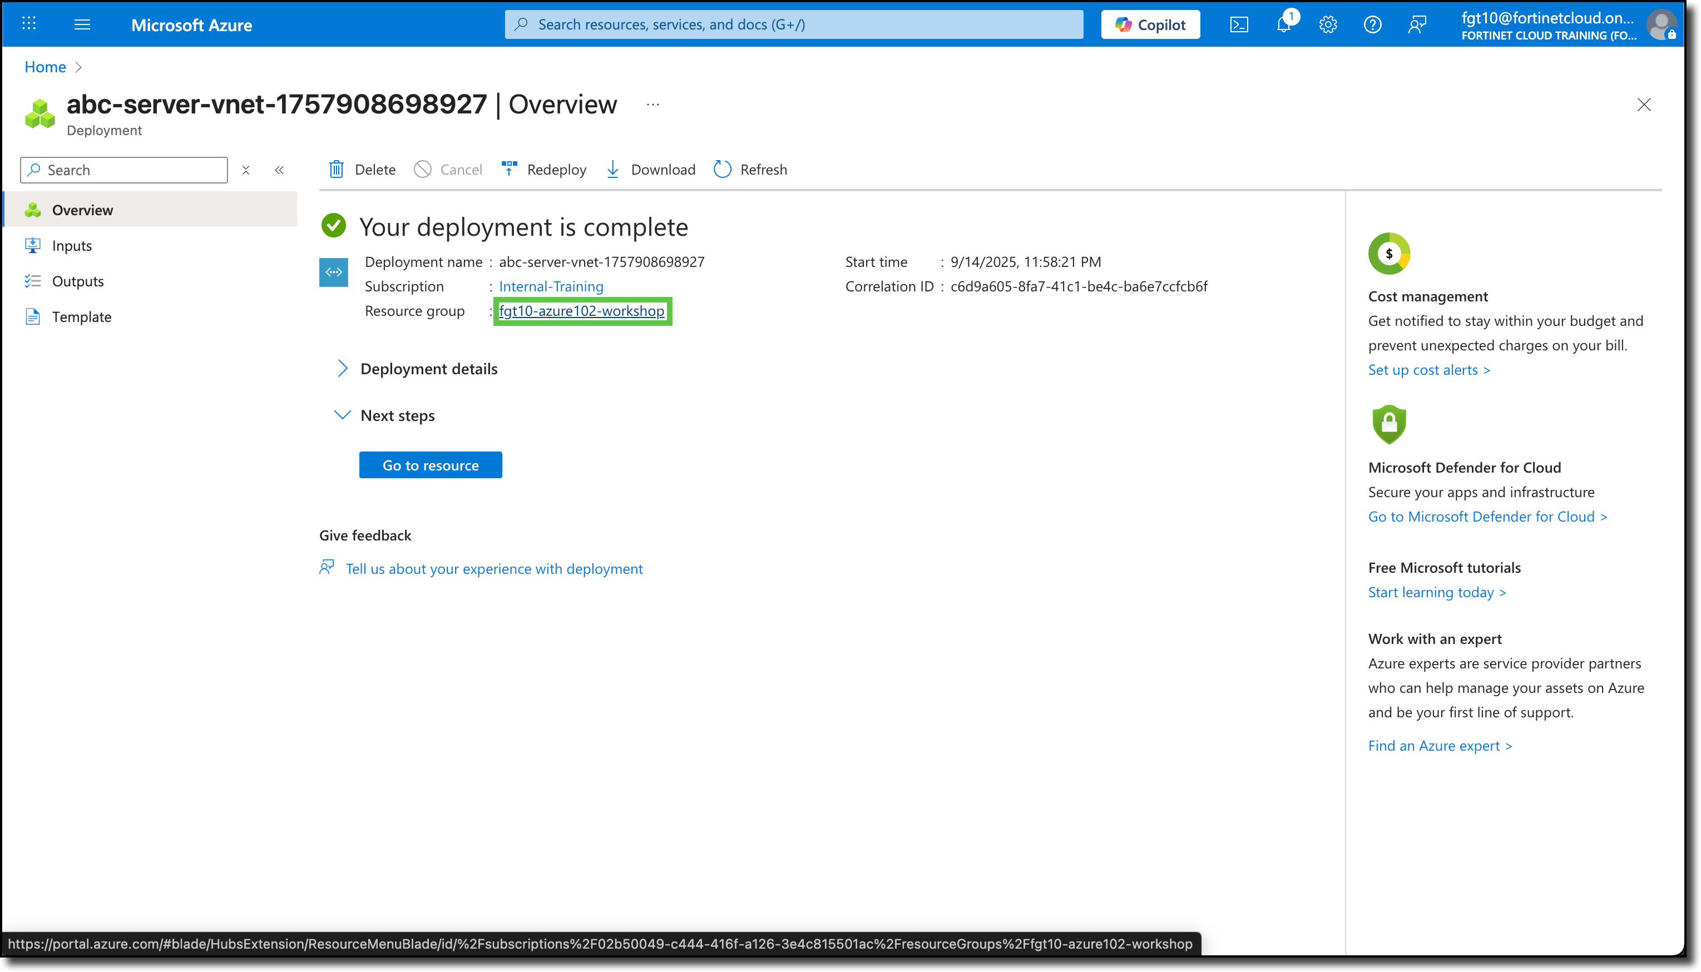Screen dimensions: 1701x972
Task: Switch to the Outputs sidebar item
Action: 78,280
